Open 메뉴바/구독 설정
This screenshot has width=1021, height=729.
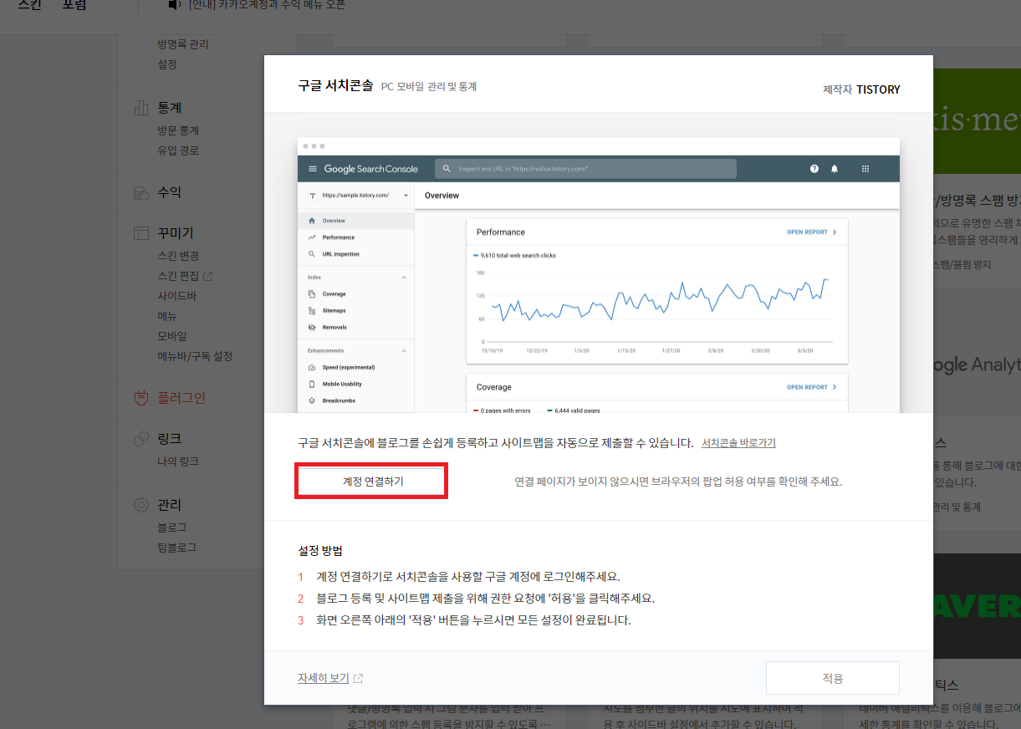pos(195,356)
